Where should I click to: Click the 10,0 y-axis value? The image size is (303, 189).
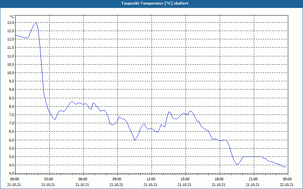click(11, 73)
